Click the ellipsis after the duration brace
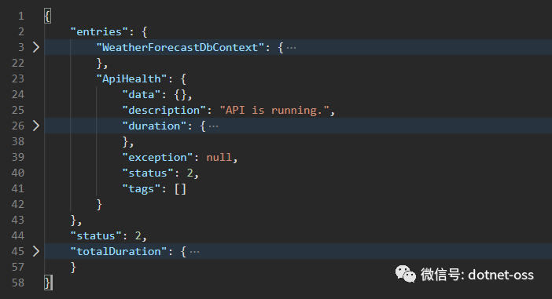Viewport: 552px width, 299px height. coord(213,126)
